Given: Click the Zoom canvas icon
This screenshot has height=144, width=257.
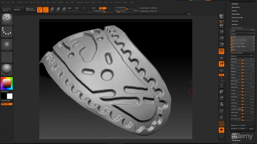Looking at the screenshot, I should point(221,32).
